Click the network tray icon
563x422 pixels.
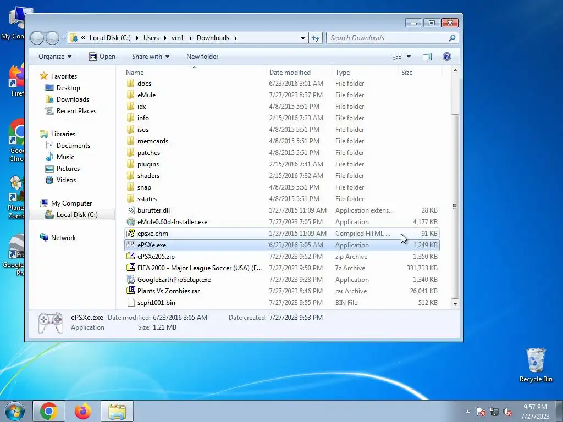[x=494, y=412]
